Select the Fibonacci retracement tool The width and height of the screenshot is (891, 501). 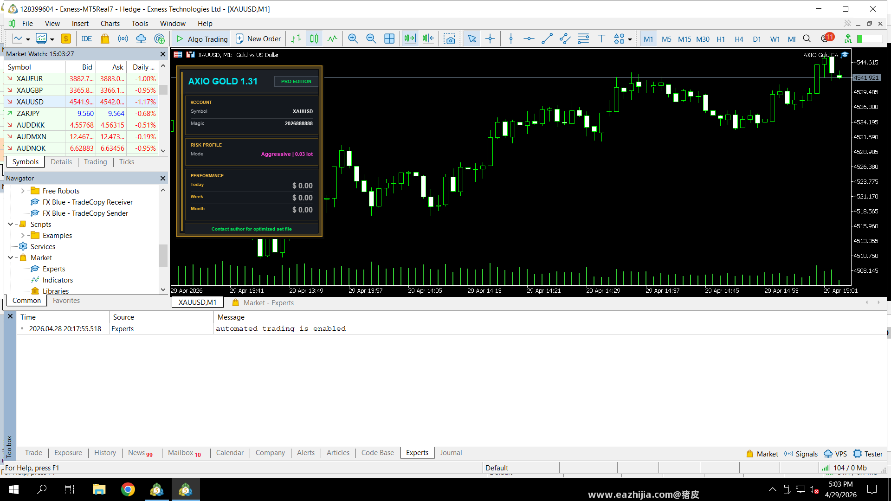pyautogui.click(x=583, y=39)
